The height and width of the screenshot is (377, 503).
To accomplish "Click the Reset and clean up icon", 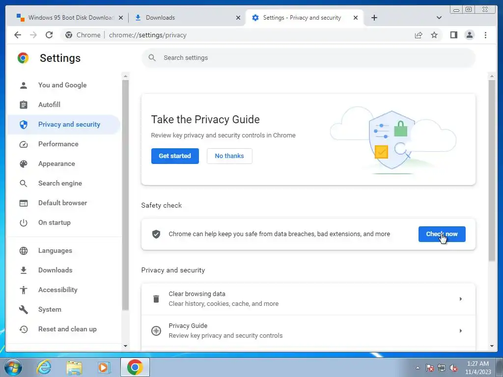I will 24,329.
